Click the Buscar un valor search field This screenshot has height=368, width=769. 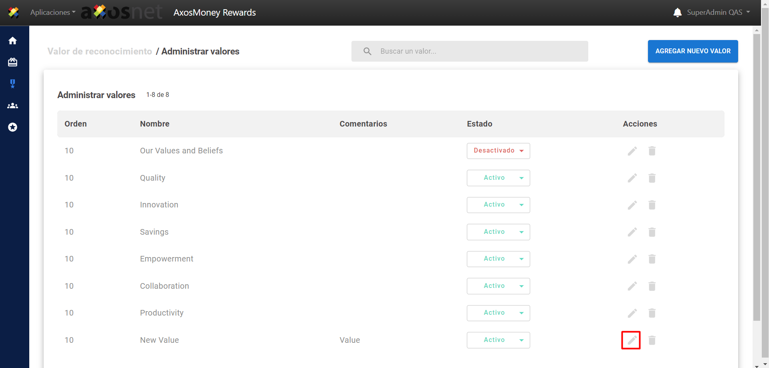coord(477,51)
